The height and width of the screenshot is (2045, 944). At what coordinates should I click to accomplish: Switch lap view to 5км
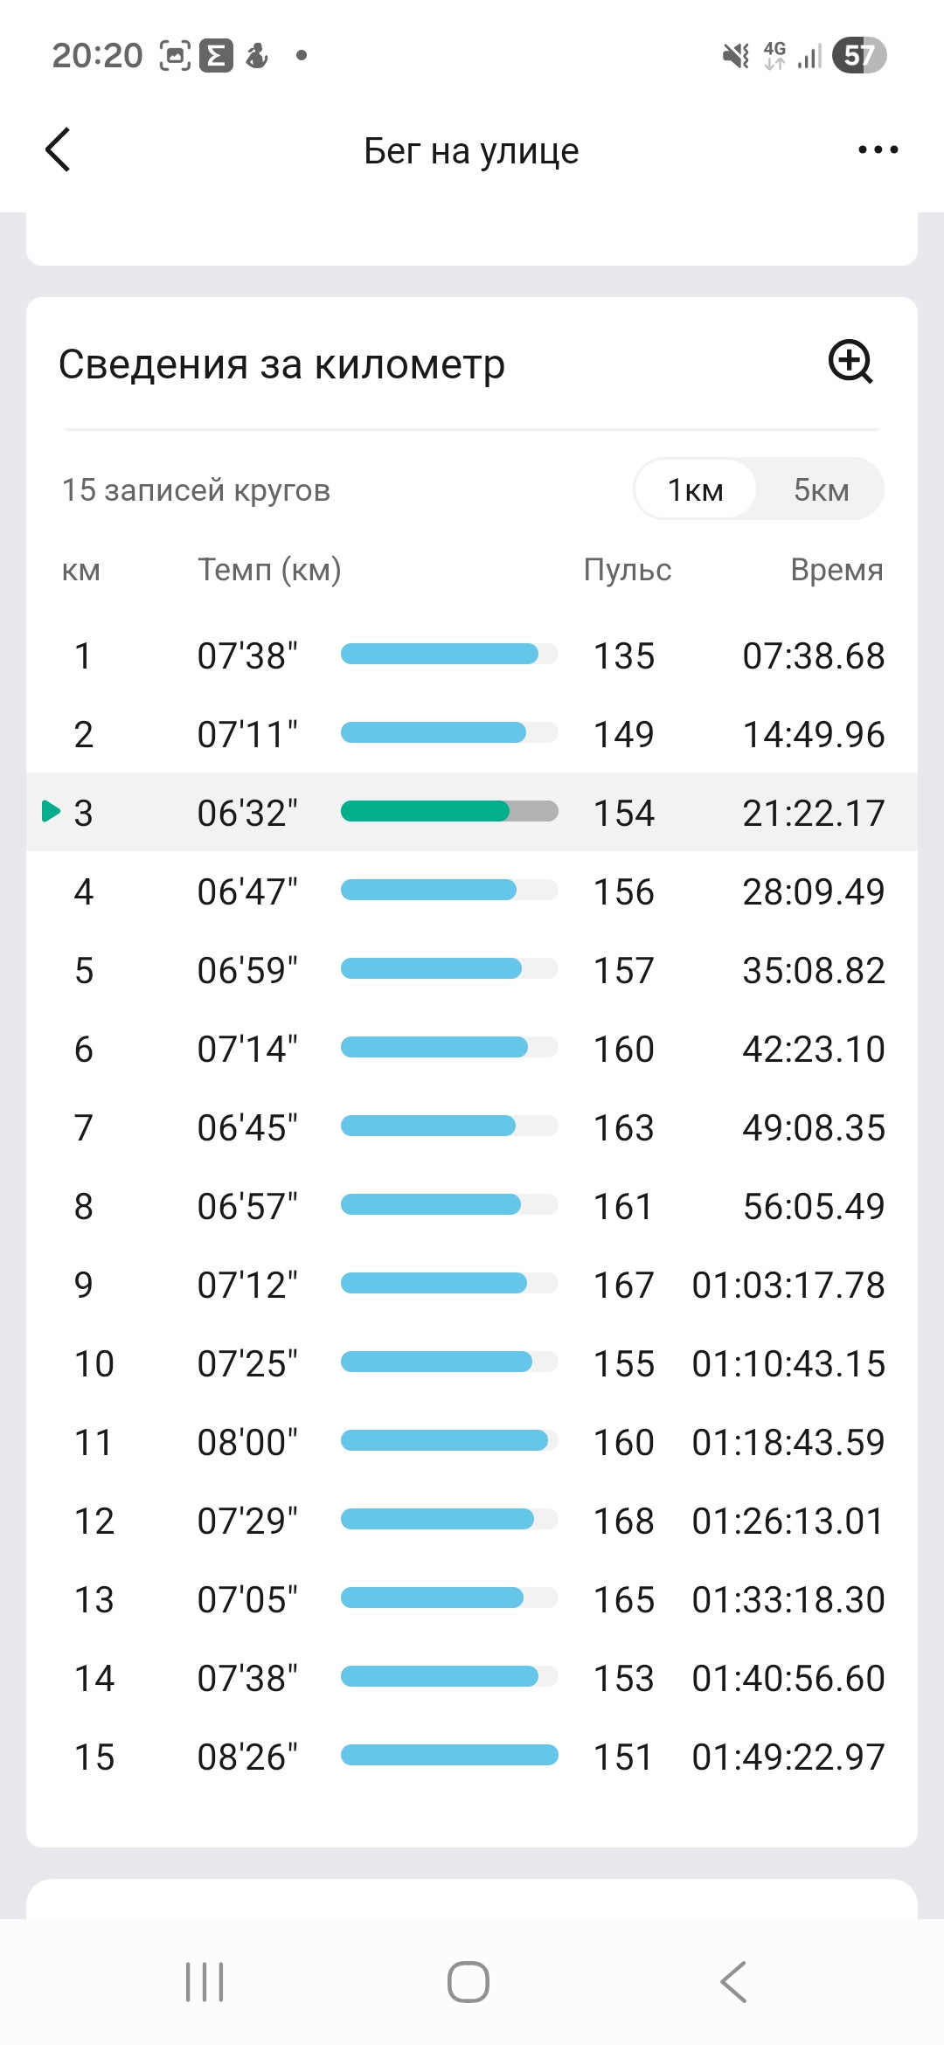pyautogui.click(x=821, y=489)
